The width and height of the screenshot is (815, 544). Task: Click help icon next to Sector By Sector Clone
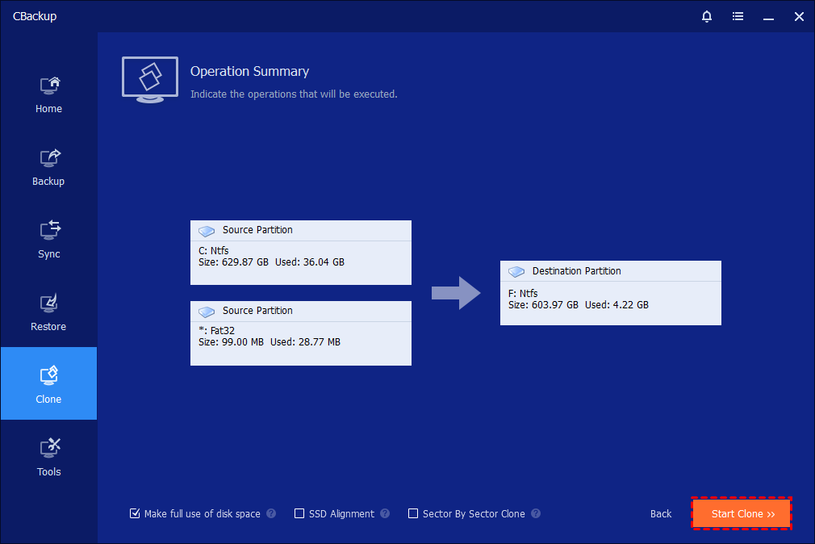click(536, 513)
